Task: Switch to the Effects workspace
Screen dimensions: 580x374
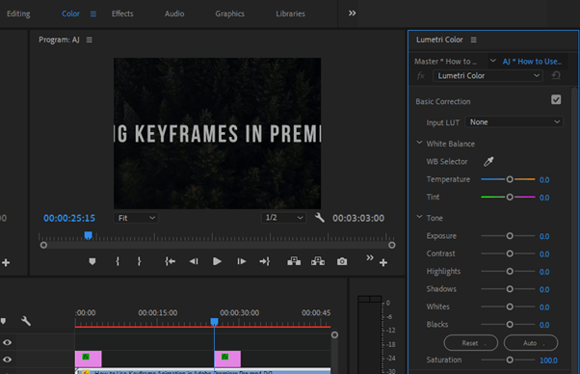Action: click(x=122, y=13)
